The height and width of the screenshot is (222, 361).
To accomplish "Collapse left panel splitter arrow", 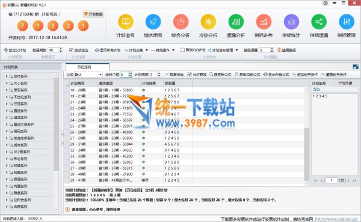I will pyautogui.click(x=62, y=134).
